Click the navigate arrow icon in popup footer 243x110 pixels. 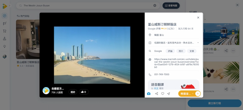coord(169,94)
